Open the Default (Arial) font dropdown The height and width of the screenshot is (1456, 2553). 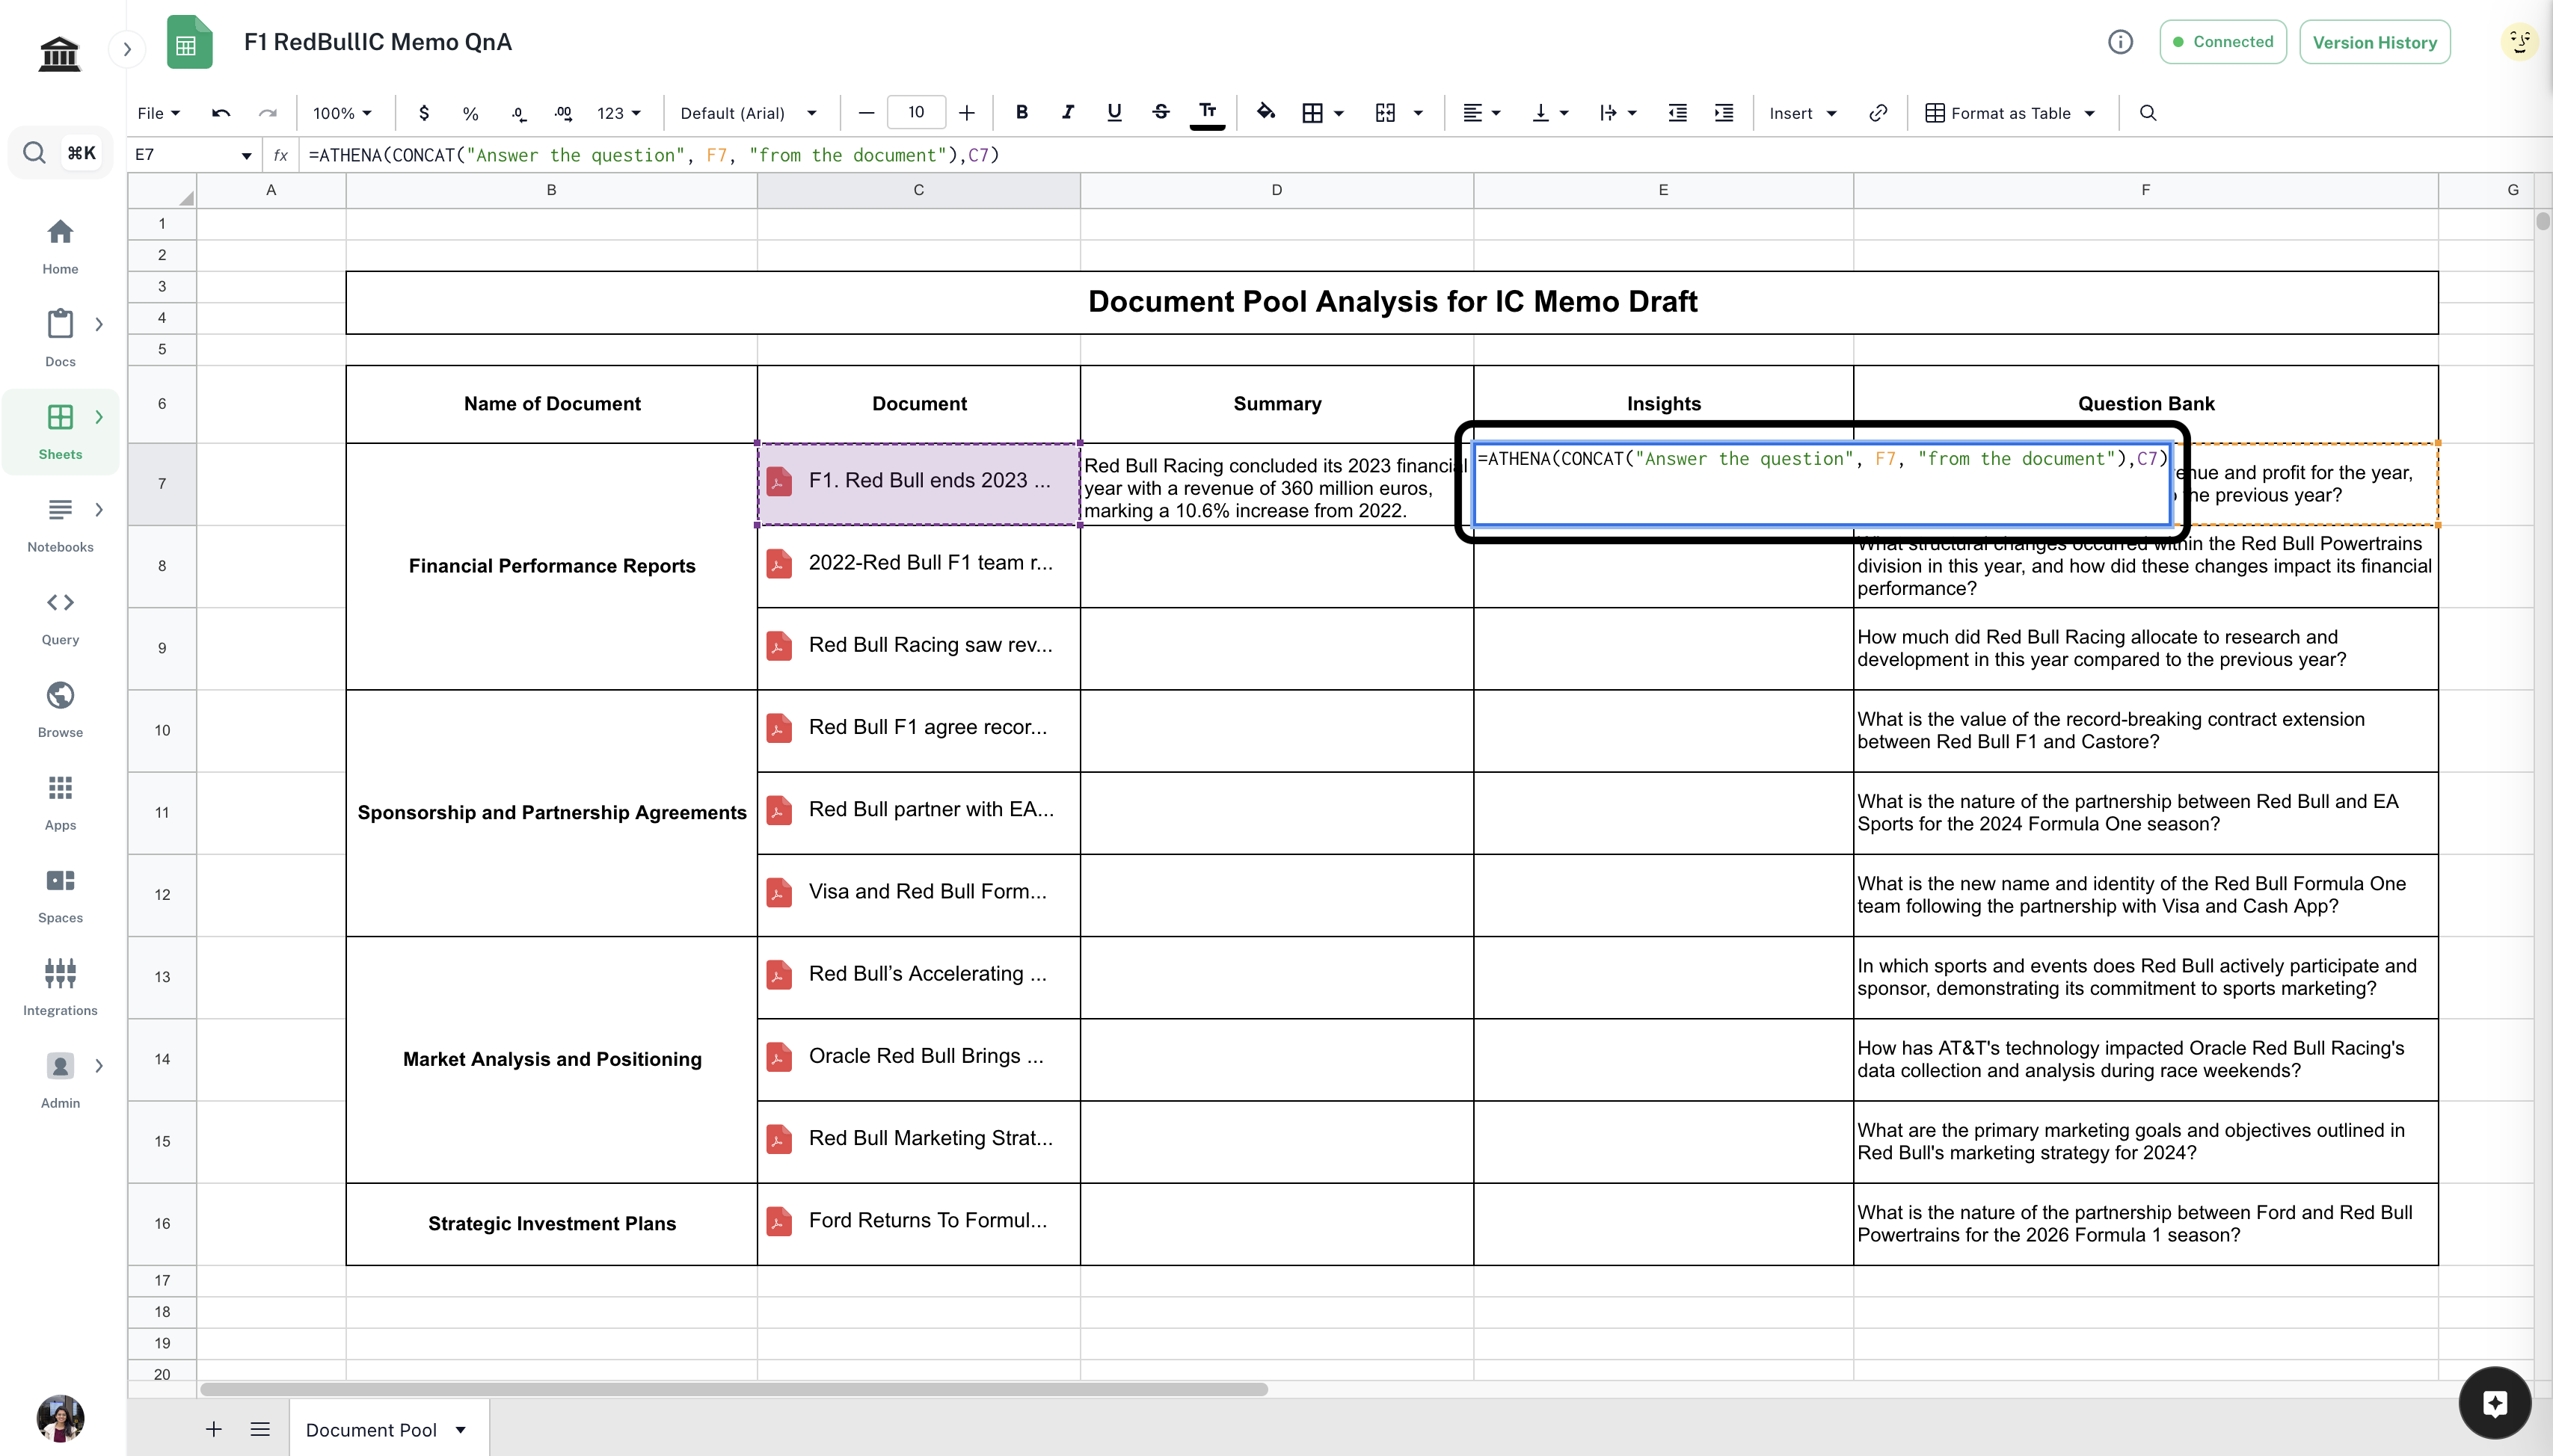[749, 113]
